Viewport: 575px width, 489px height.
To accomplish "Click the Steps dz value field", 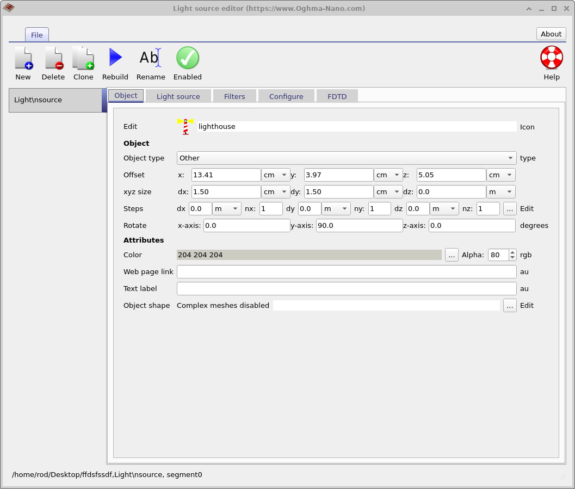I will coord(418,208).
